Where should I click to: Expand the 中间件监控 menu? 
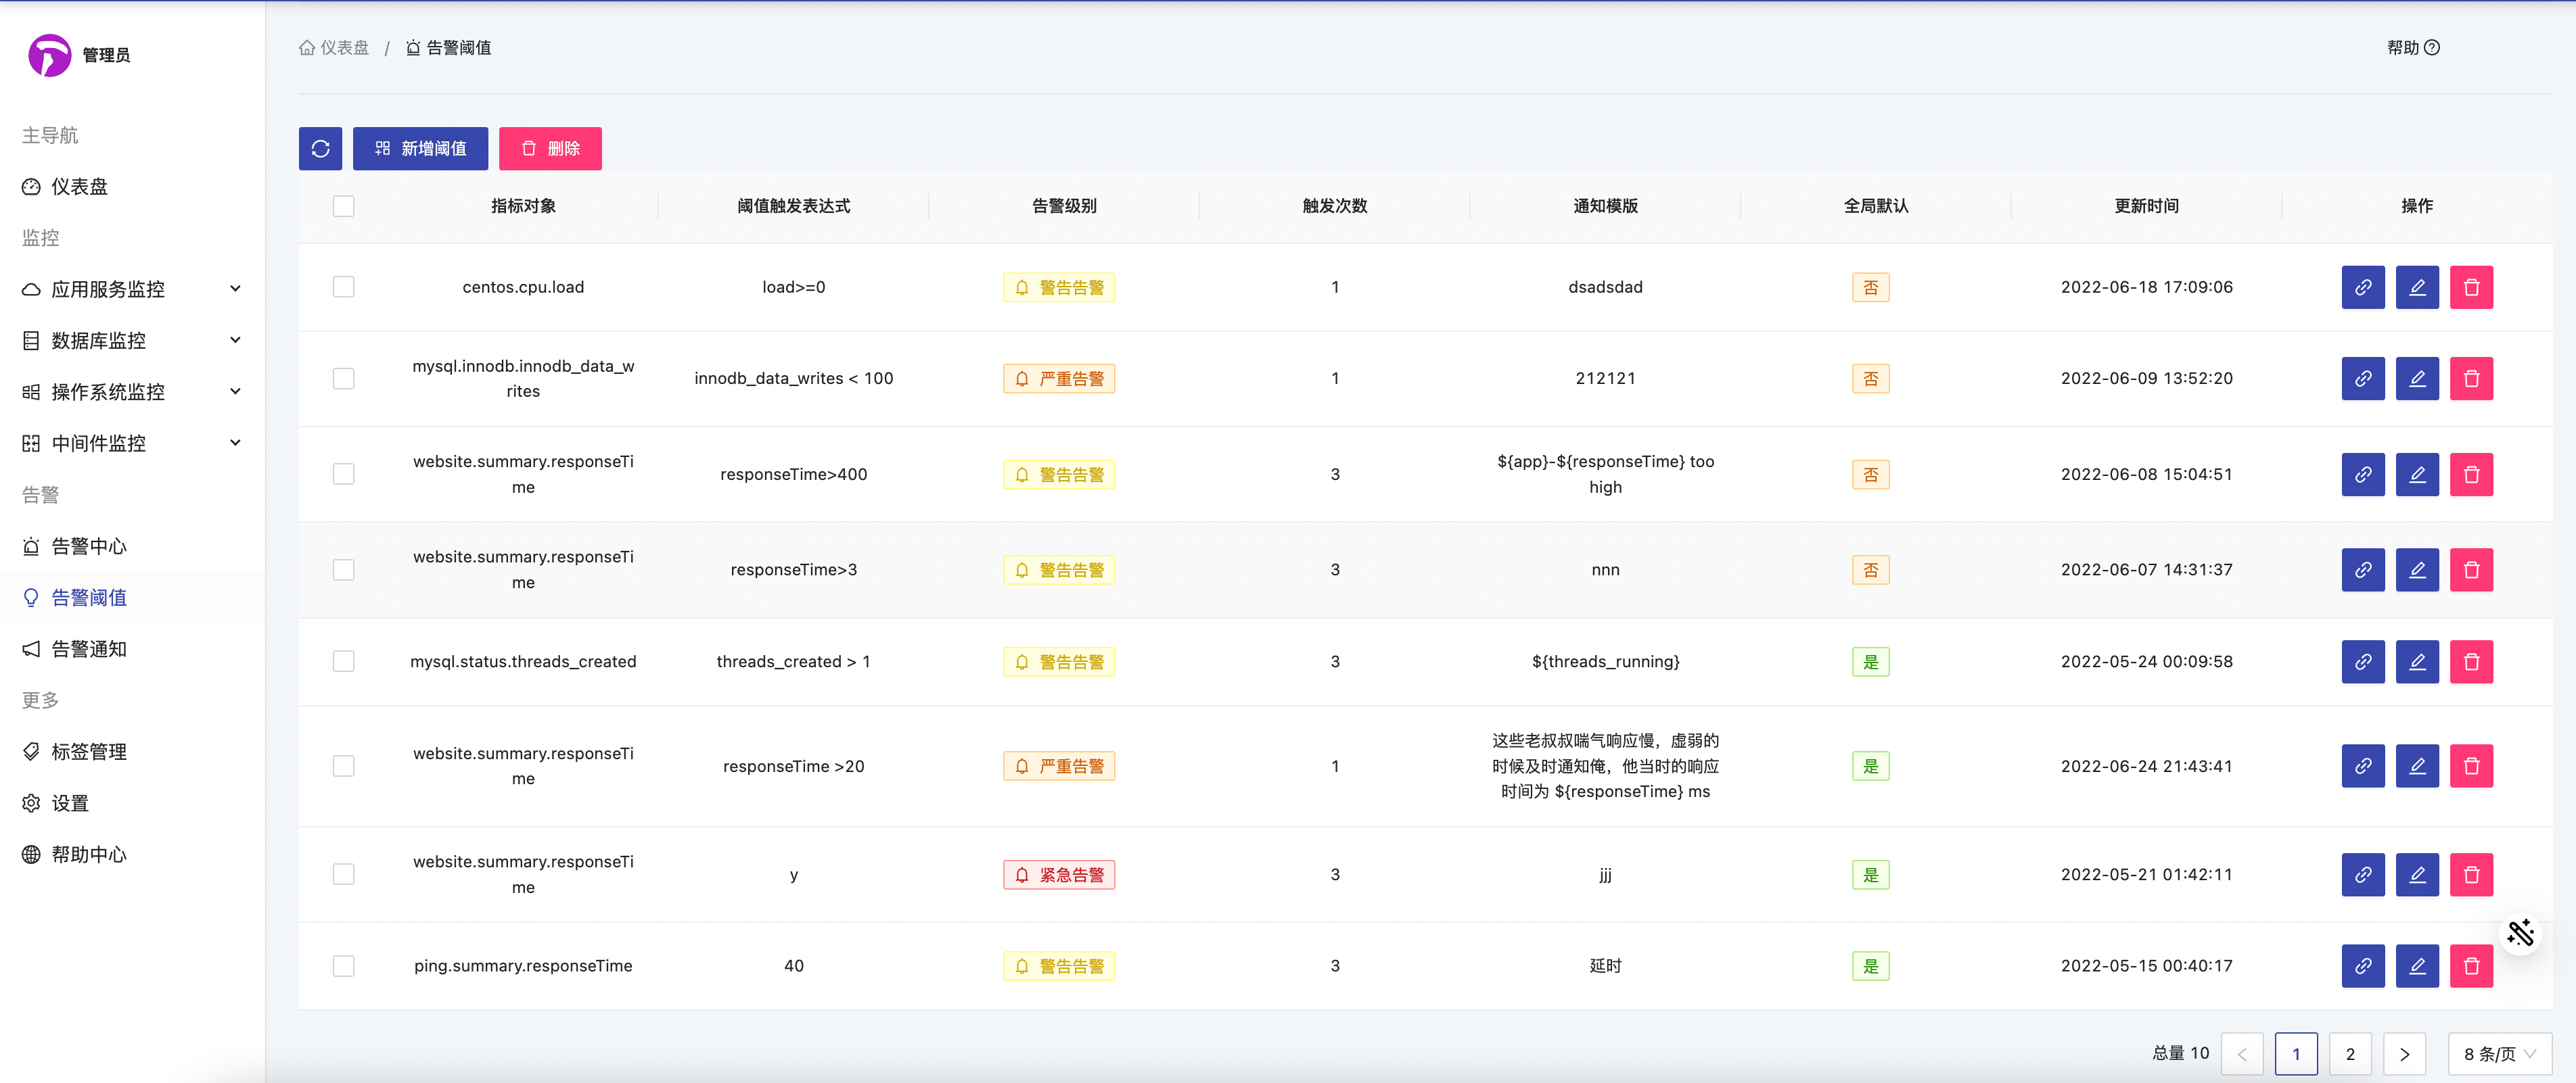tap(132, 443)
